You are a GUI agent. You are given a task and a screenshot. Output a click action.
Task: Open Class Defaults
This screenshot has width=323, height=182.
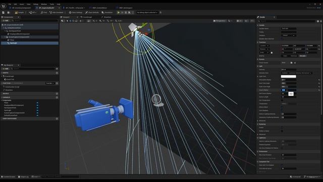pyautogui.click(x=92, y=13)
